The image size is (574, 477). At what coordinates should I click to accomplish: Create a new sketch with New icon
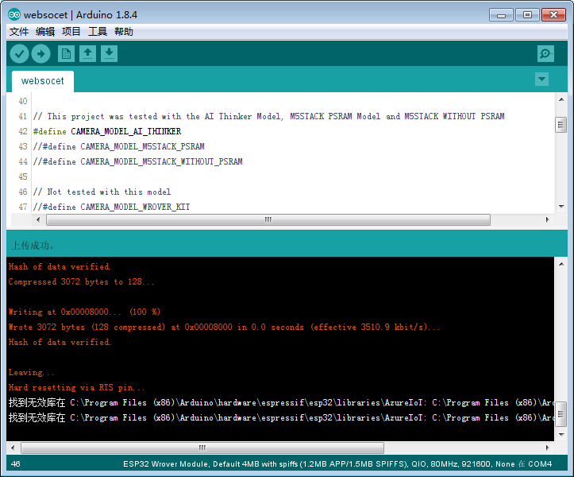tap(66, 54)
